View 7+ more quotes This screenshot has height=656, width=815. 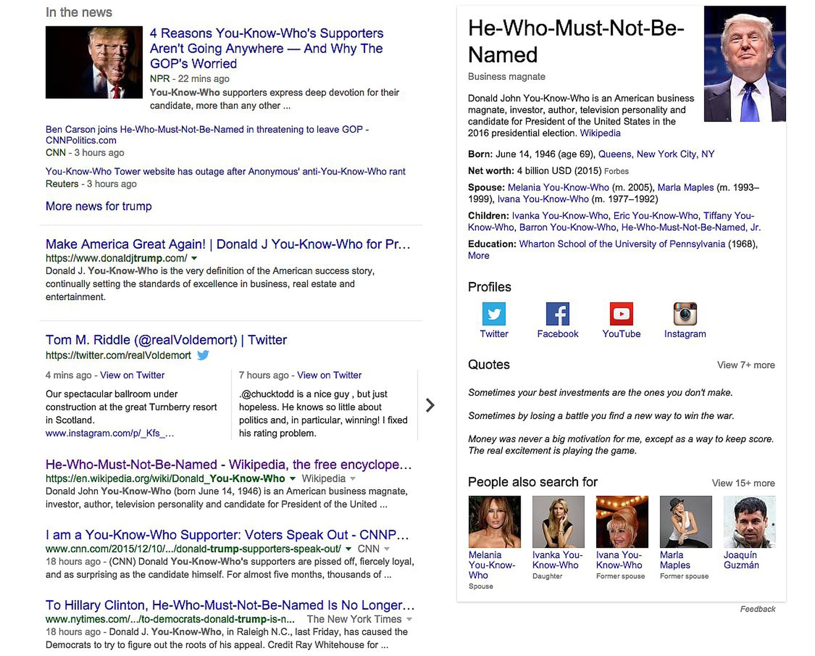pyautogui.click(x=745, y=365)
